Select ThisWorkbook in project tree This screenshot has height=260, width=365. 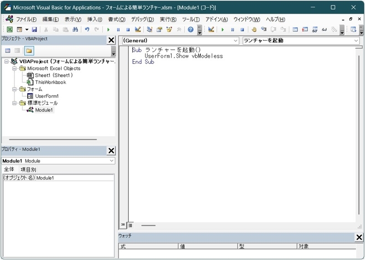click(51, 82)
